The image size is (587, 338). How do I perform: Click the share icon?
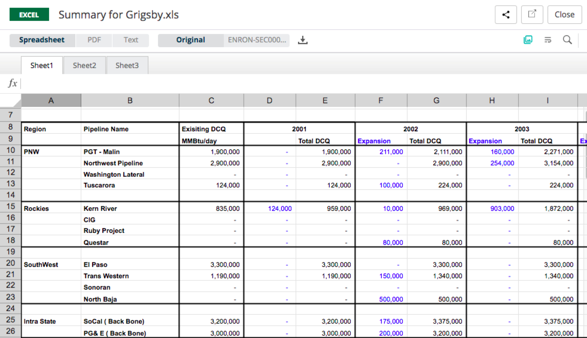(506, 14)
